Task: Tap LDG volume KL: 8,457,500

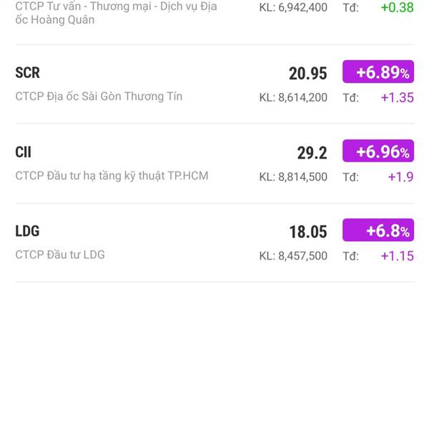Action: point(293,256)
